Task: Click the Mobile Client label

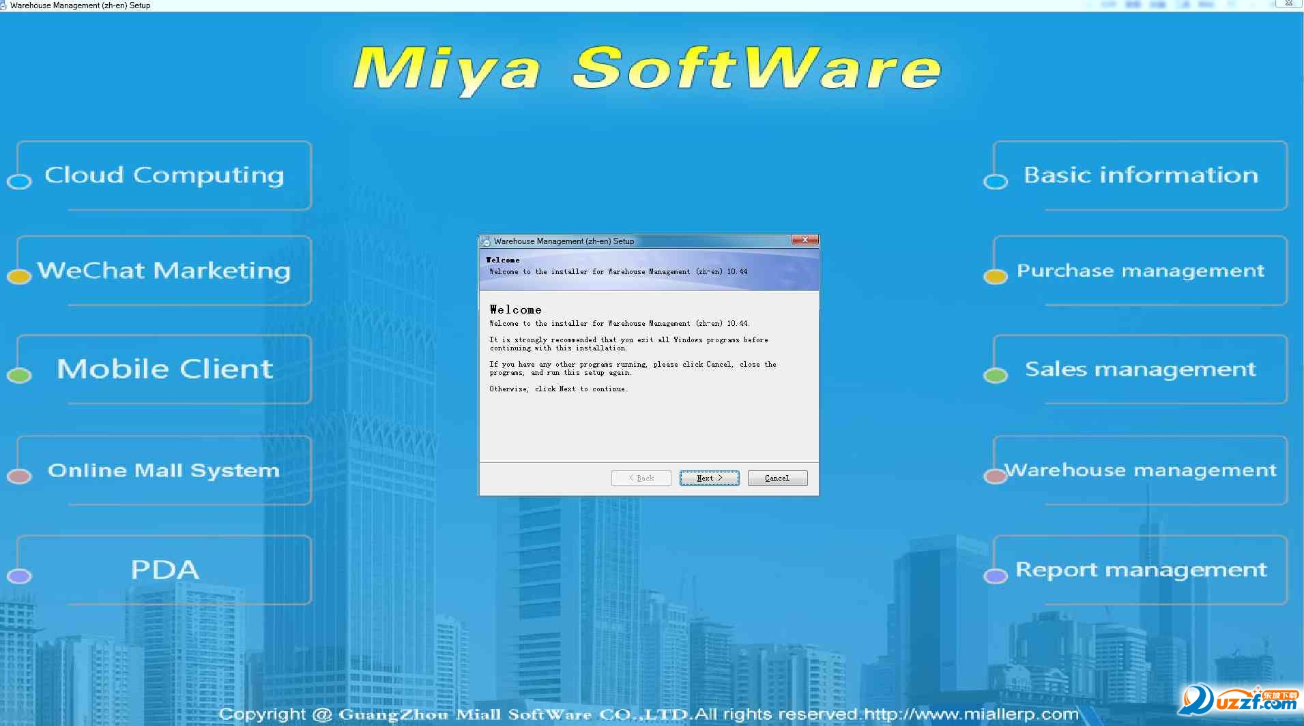Action: pyautogui.click(x=164, y=369)
